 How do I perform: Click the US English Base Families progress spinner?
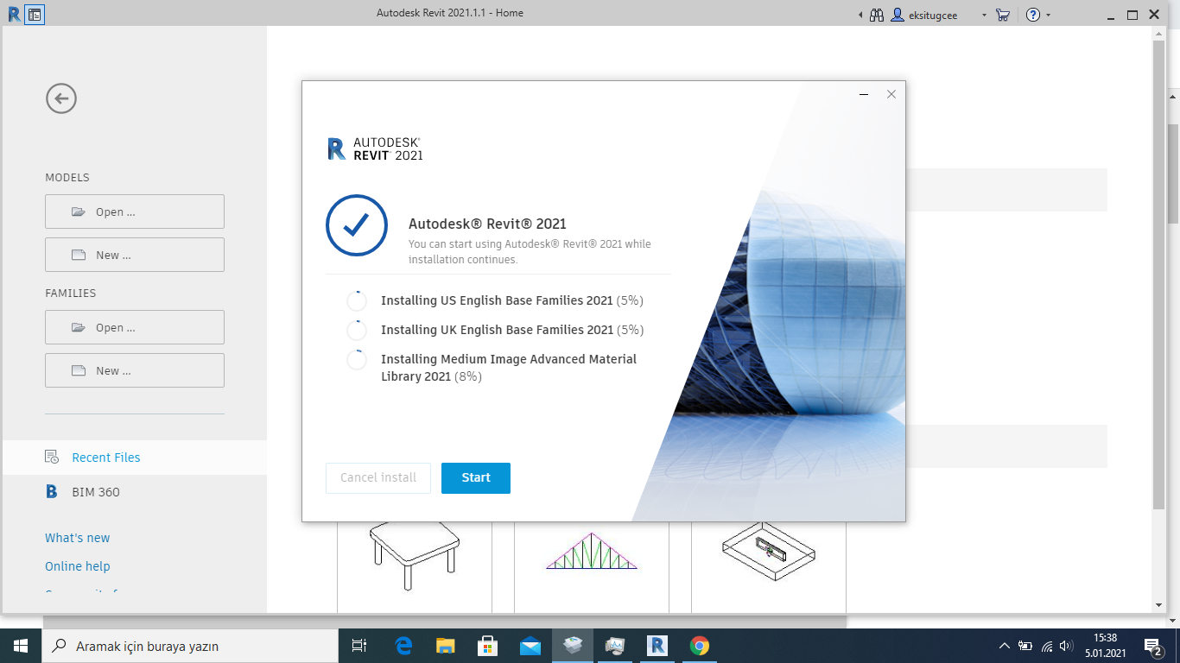pos(357,301)
